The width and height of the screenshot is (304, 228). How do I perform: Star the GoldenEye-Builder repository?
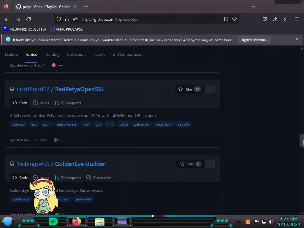click(191, 164)
